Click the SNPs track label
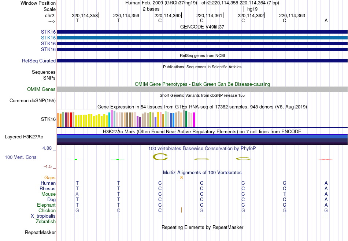The image size is (348, 241). pyautogui.click(x=49, y=78)
